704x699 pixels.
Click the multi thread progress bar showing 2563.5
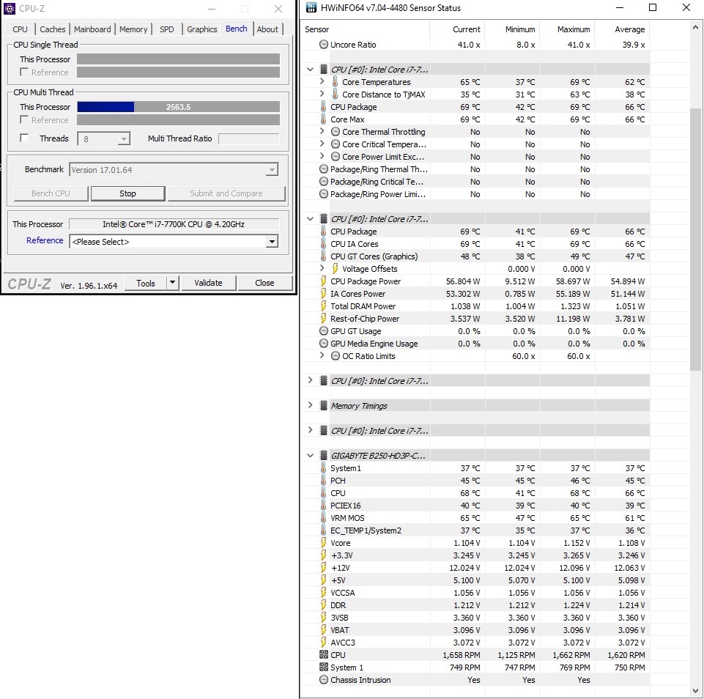178,107
